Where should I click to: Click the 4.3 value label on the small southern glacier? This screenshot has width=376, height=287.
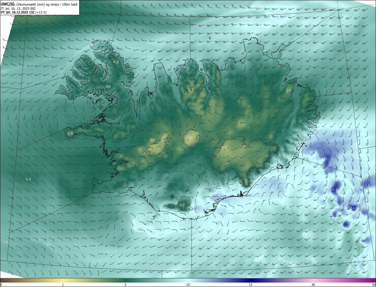[182, 205]
